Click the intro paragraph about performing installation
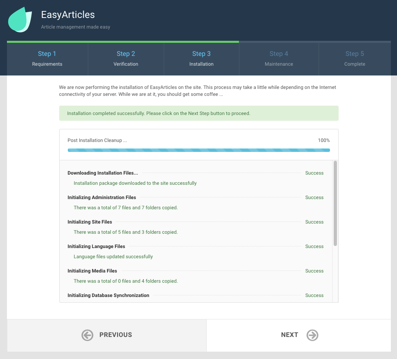The height and width of the screenshot is (359, 397). point(198,91)
